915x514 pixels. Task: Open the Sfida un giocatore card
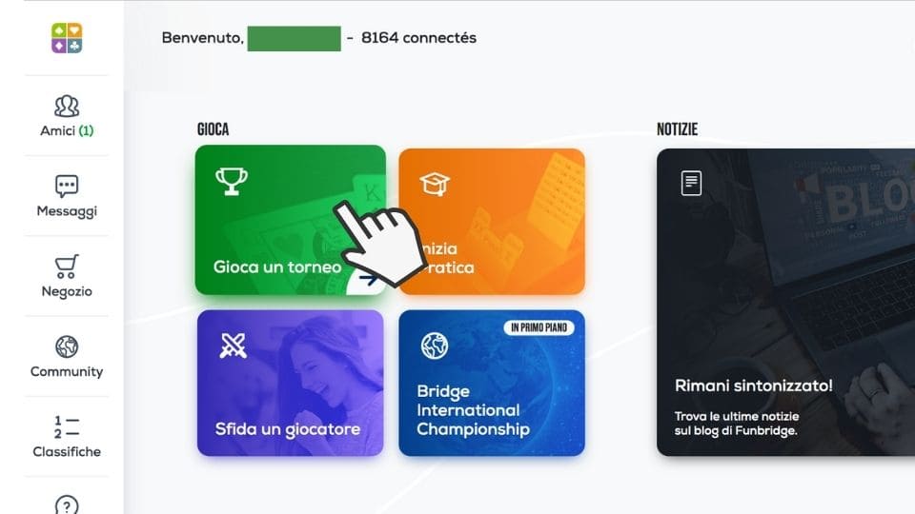(x=290, y=383)
